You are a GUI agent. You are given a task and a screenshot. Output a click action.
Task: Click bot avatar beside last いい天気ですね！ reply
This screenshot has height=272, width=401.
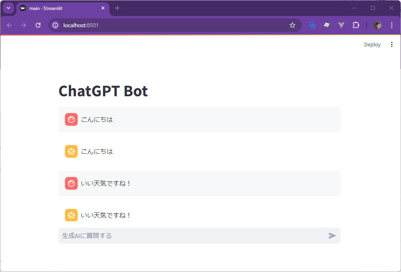71,215
